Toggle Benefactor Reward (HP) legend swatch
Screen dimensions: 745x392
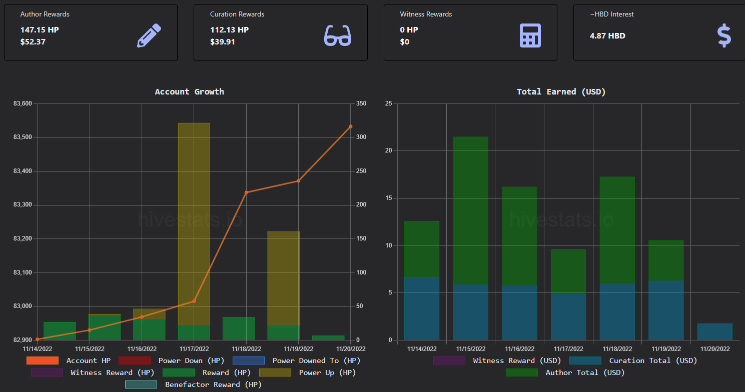[x=141, y=384]
